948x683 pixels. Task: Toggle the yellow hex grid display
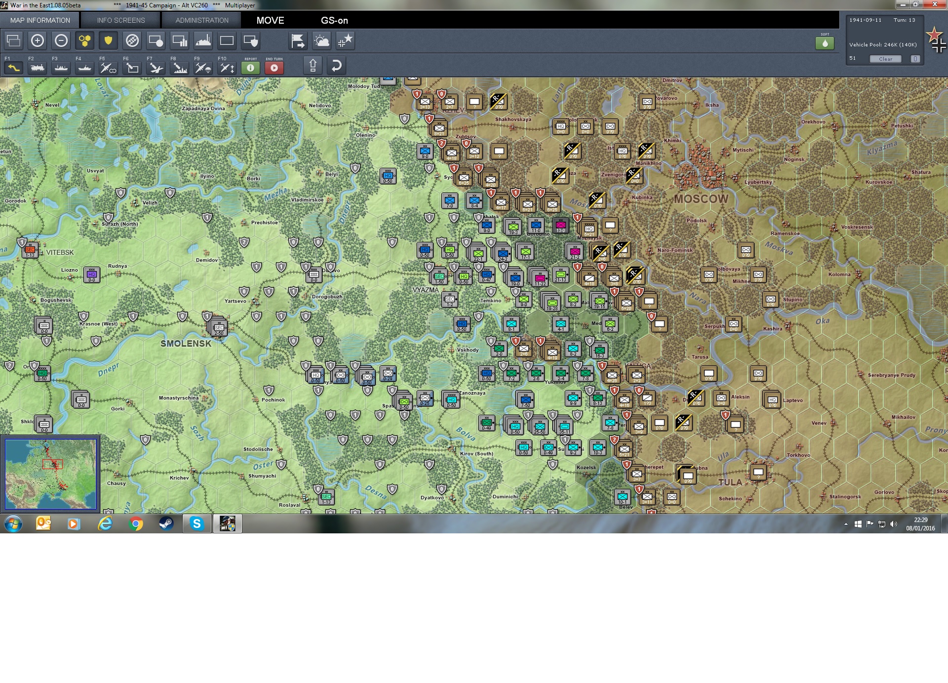pyautogui.click(x=85, y=41)
